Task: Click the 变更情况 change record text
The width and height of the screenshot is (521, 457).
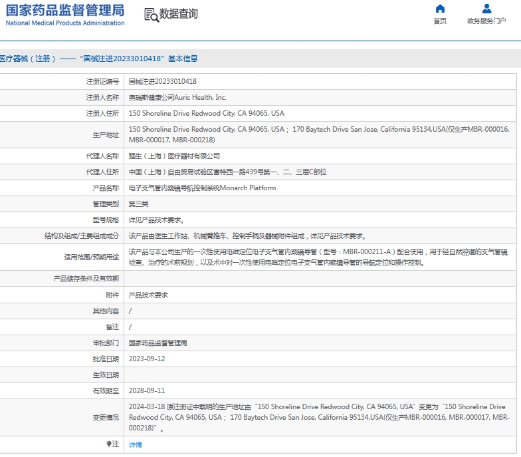Action: [x=319, y=418]
